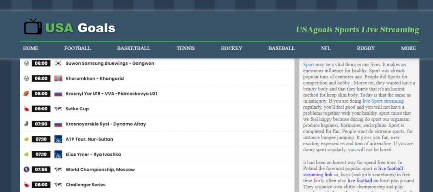Click the soccer ball icon beside Khoromkhon - Khangarid
This screenshot has width=433, height=192.
[x=26, y=78]
